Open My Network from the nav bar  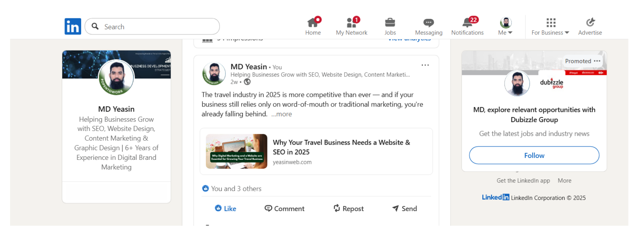(351, 26)
